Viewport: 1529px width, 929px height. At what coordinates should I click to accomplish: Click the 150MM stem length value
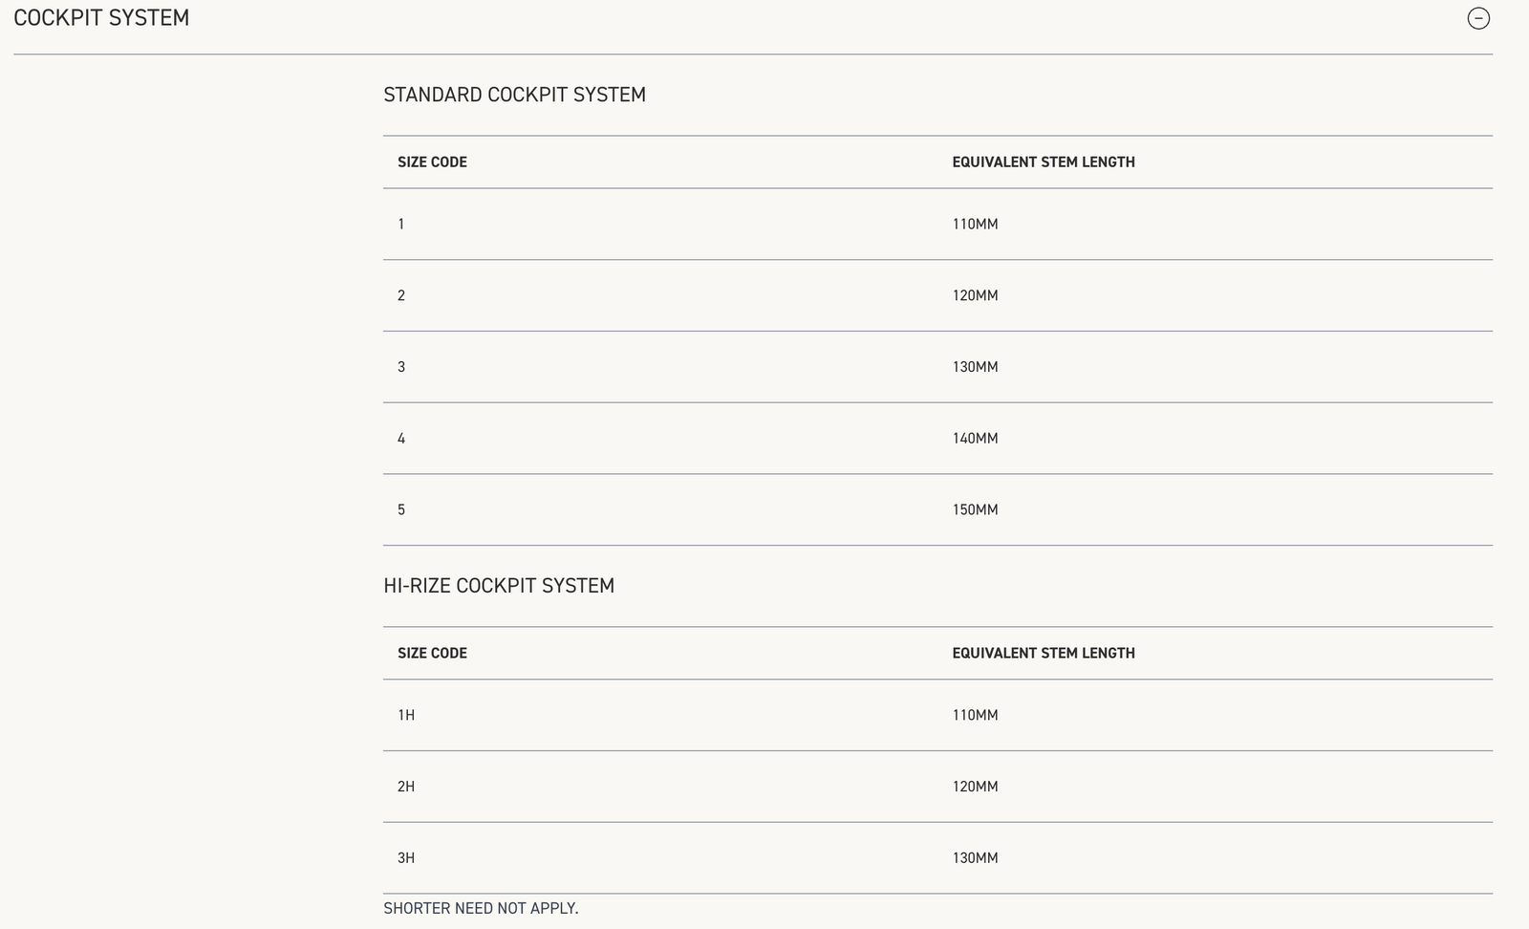coord(975,510)
